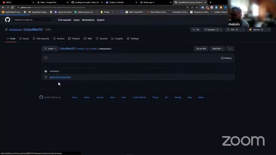Viewport: 276px width, 155px height.
Task: Go to Marketplace
Action: (88, 20)
